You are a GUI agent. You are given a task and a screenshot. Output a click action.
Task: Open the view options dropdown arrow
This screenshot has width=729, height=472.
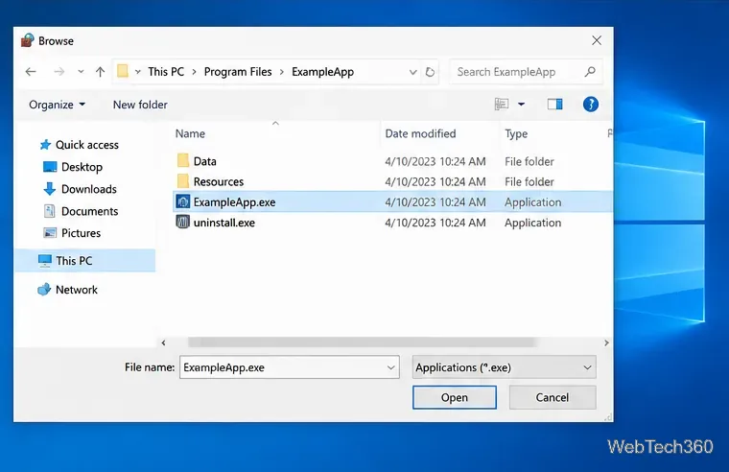click(521, 105)
